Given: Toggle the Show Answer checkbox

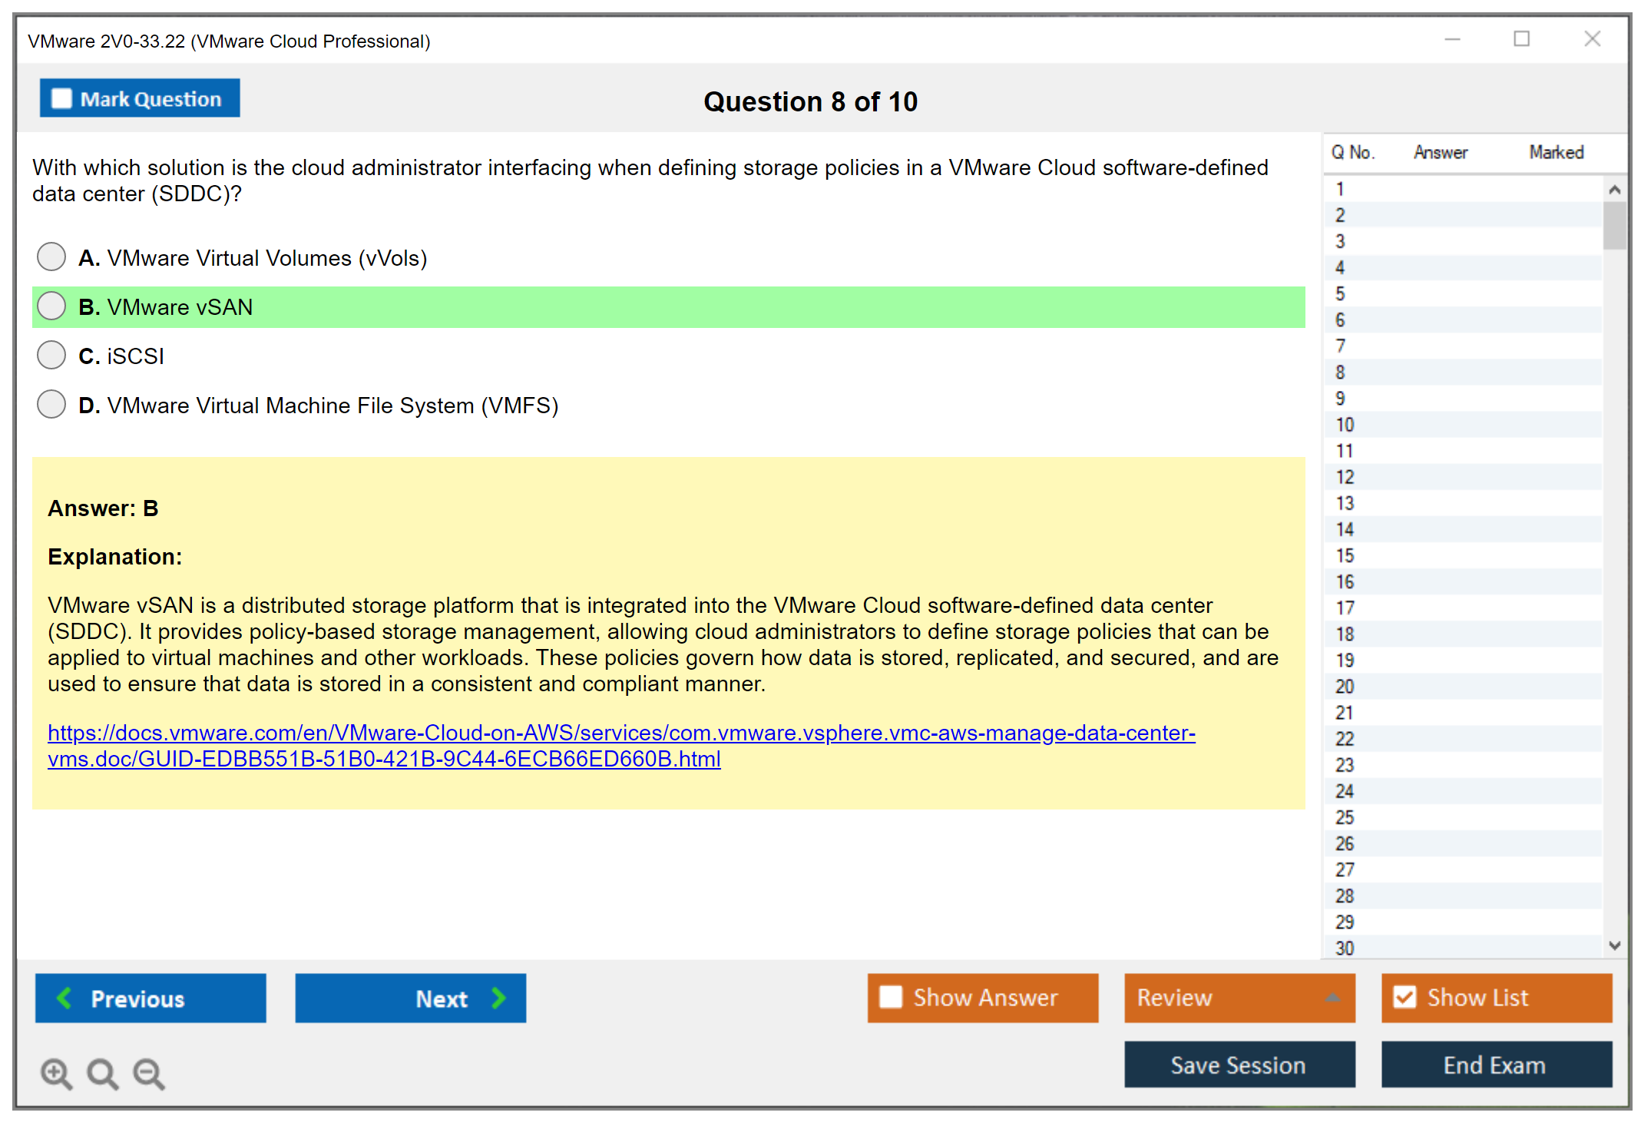Looking at the screenshot, I should click(891, 997).
